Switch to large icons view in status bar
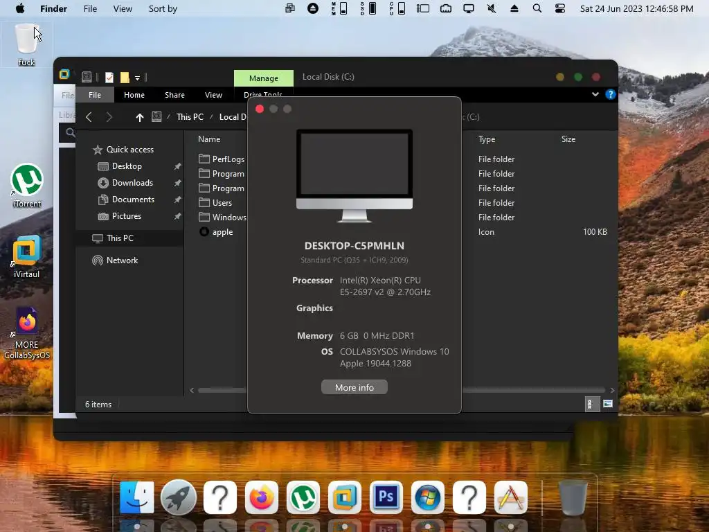Viewport: 709px width, 532px height. click(x=608, y=404)
